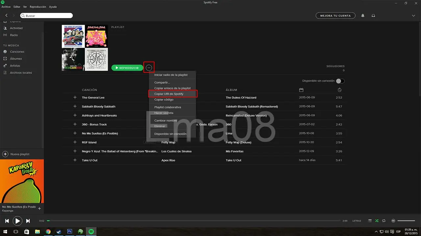Viewport: 421px width, 236px height.
Task: Open Photoshop from the taskbar
Action: point(70,231)
